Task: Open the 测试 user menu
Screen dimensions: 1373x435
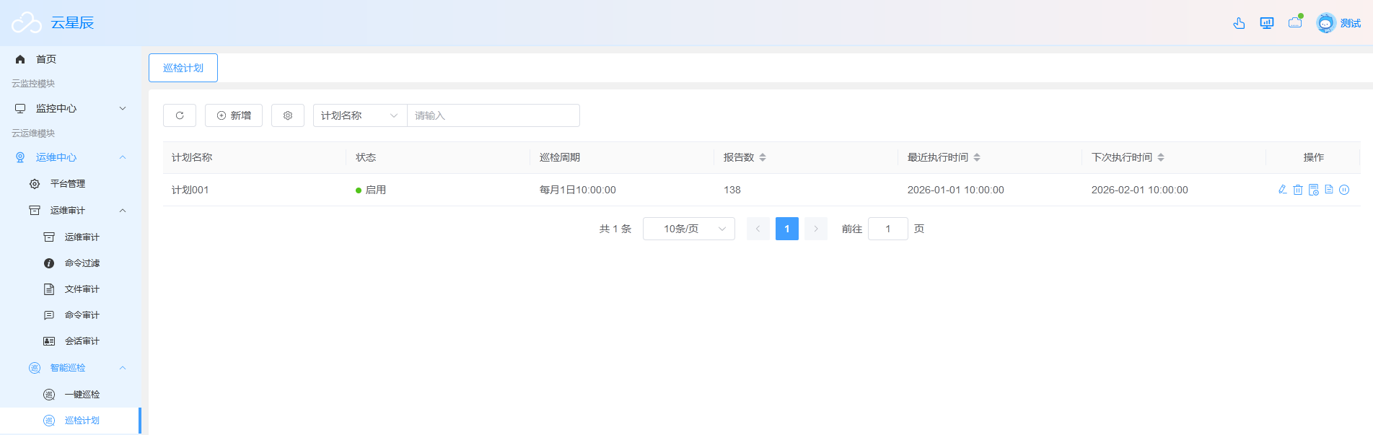Action: 1351,23
